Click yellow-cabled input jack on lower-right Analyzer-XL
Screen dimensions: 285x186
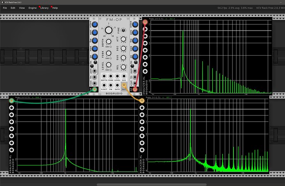click(x=142, y=101)
